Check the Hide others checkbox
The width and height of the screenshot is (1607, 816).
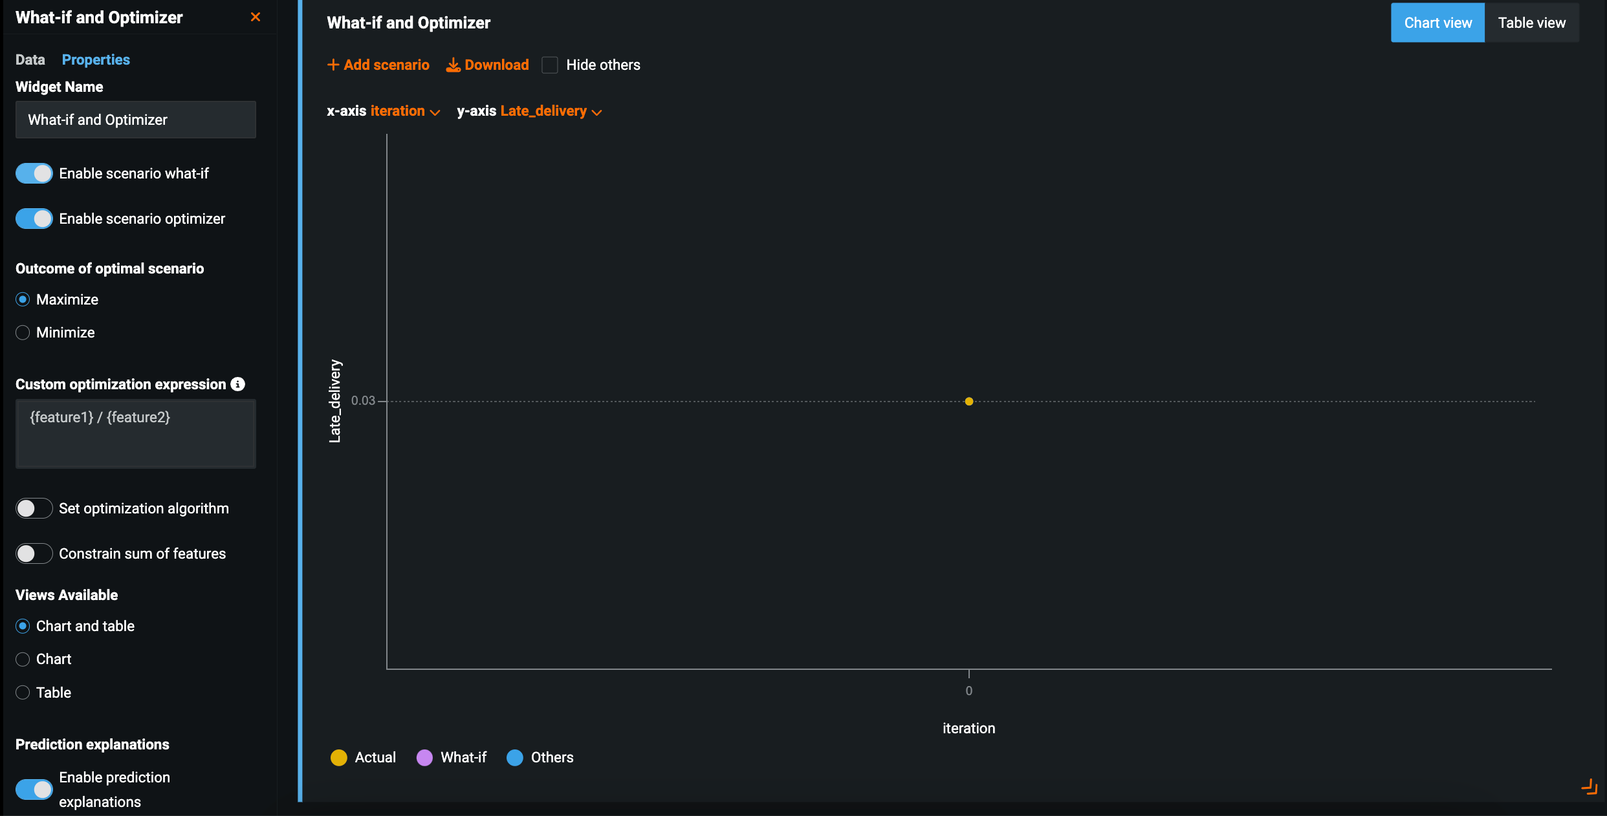point(550,65)
